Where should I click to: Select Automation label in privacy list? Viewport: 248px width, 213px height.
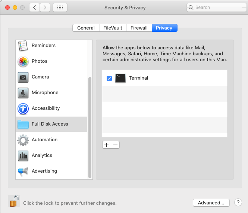(x=45, y=140)
